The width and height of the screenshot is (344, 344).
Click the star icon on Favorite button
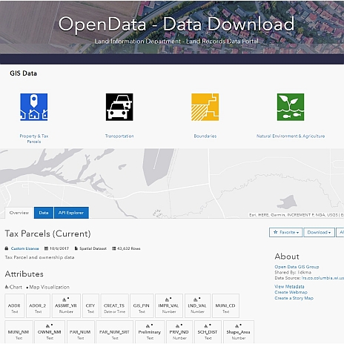point(276,232)
